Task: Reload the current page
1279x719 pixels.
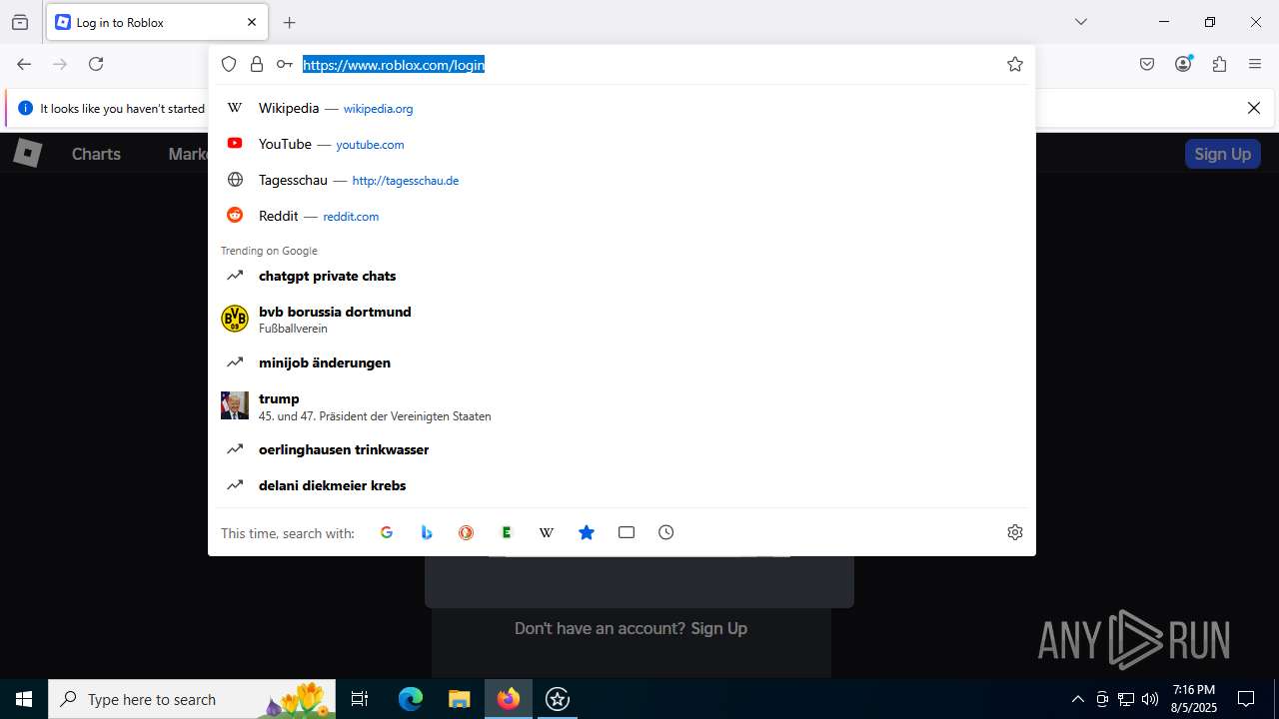Action: (96, 64)
